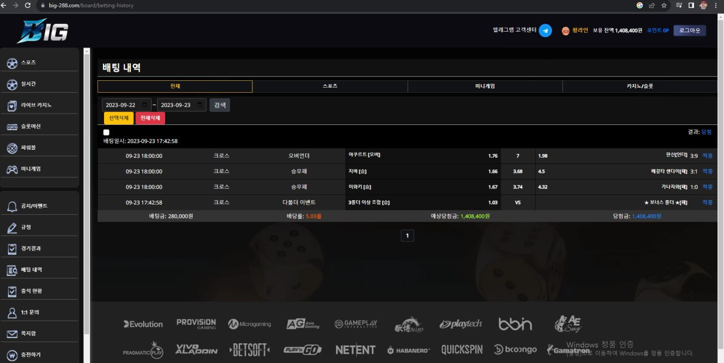Select the 라이브 카지노 card icon
This screenshot has width=724, height=363.
tap(12, 105)
